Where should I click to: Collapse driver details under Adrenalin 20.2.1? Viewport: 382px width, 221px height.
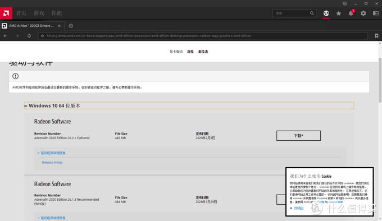52,153
